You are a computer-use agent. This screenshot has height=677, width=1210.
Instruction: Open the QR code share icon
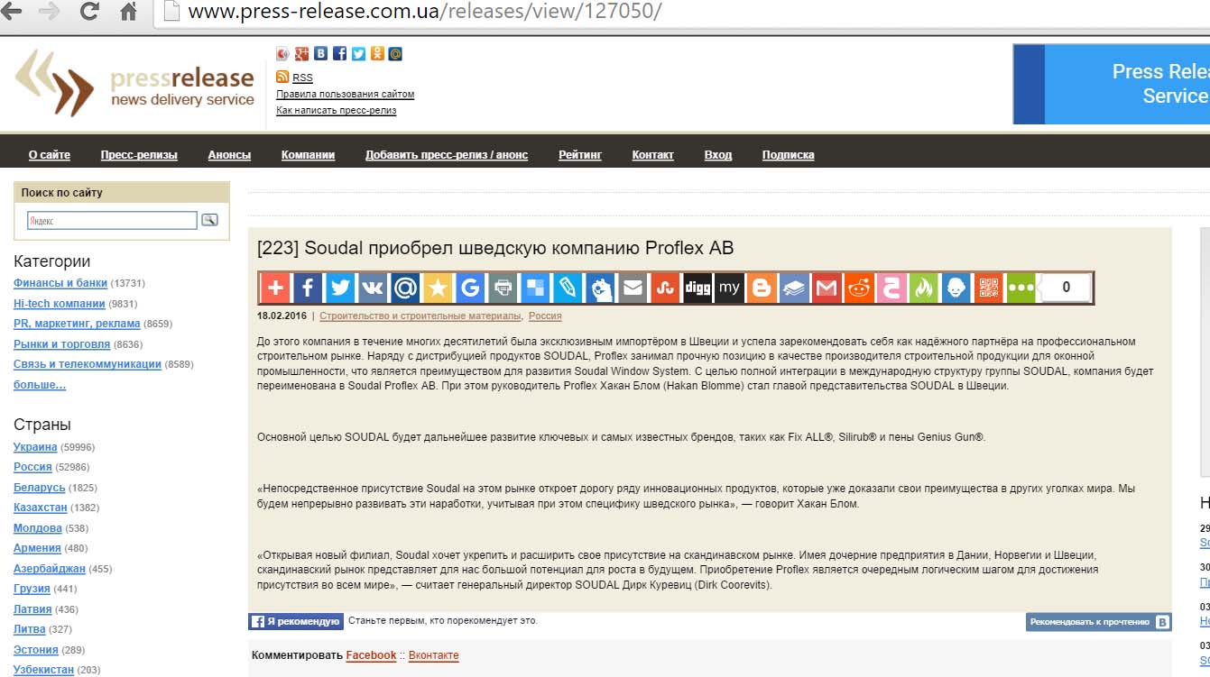[989, 288]
